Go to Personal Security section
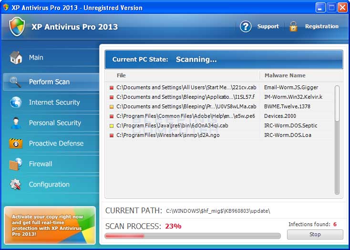 pyautogui.click(x=51, y=123)
